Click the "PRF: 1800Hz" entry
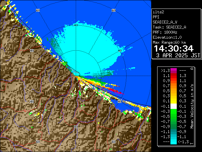The image size is (202, 152). pyautogui.click(x=165, y=32)
